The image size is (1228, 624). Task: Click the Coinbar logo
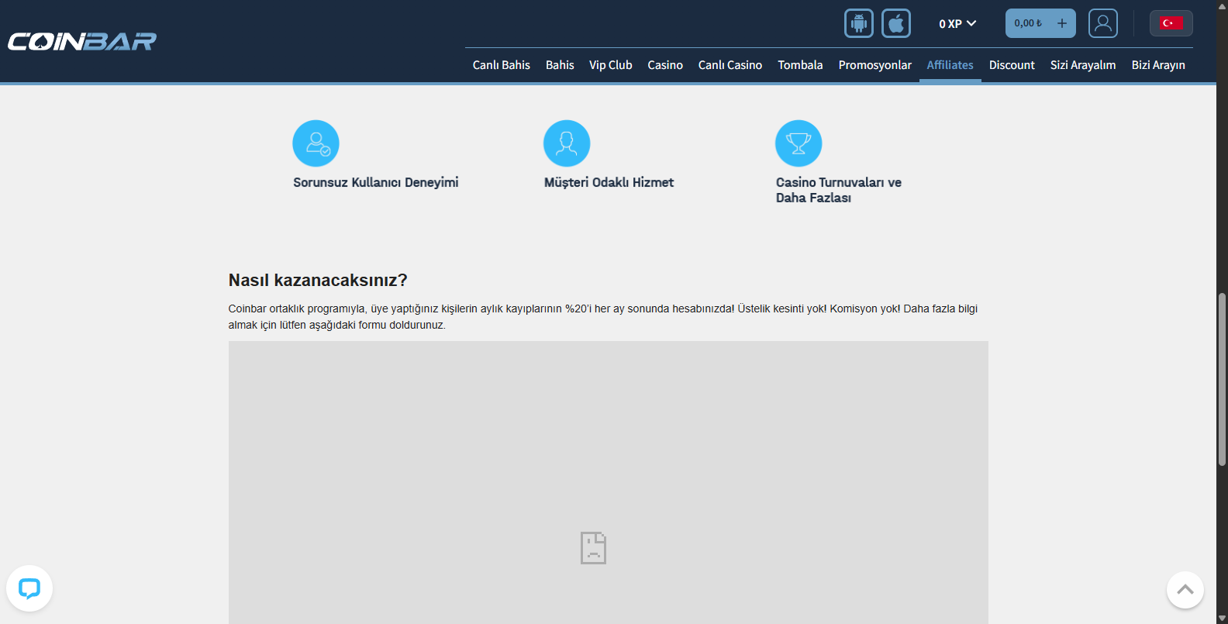pyautogui.click(x=82, y=41)
